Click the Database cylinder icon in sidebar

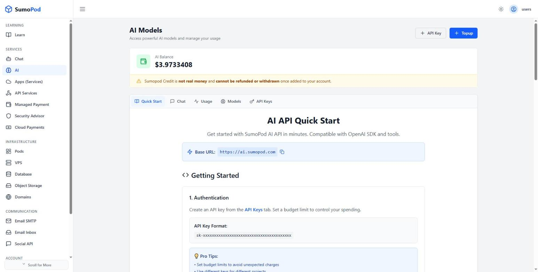coord(9,174)
